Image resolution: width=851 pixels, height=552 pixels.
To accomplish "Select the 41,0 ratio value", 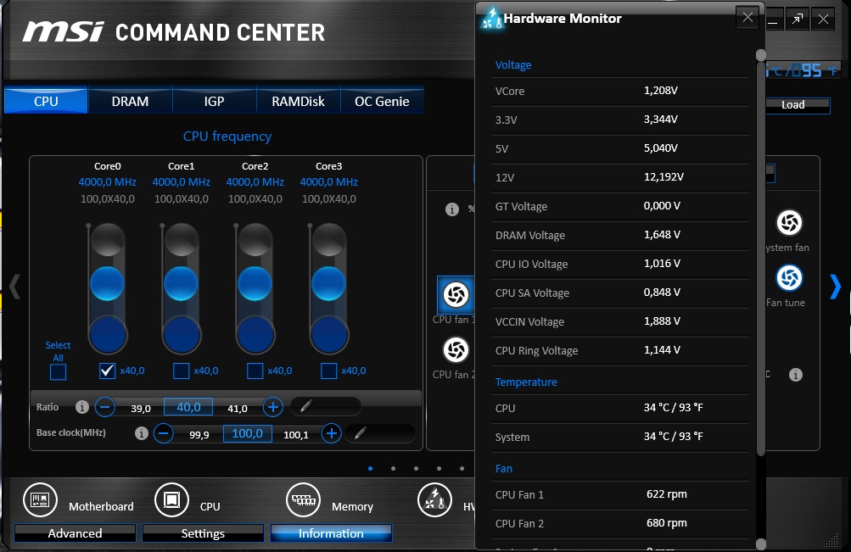I will (238, 409).
